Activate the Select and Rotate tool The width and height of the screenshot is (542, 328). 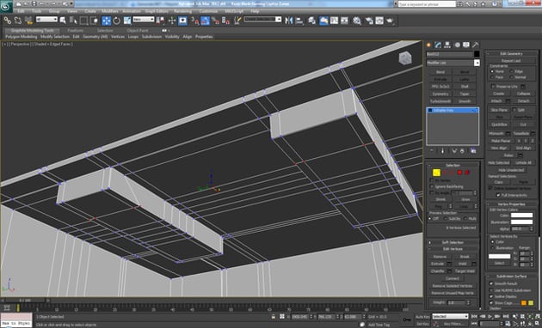click(116, 21)
